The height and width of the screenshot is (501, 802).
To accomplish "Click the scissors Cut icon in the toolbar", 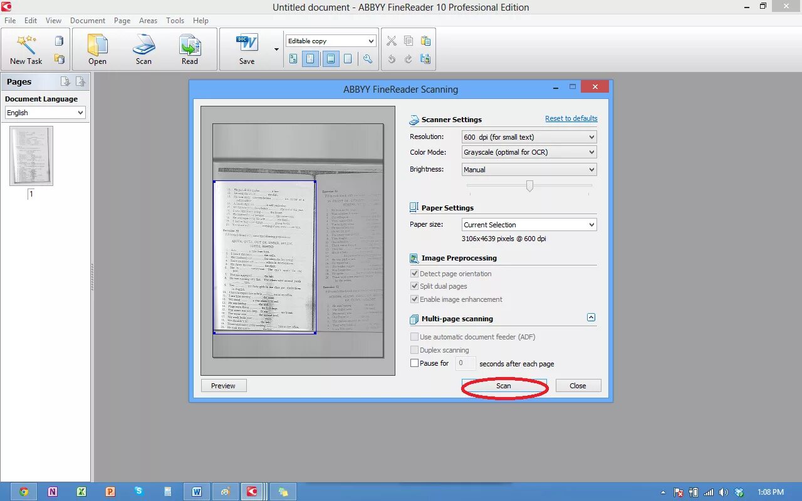I will click(x=392, y=41).
